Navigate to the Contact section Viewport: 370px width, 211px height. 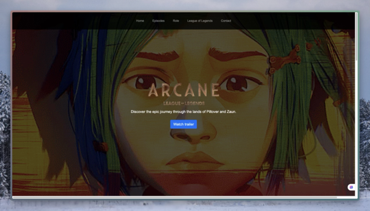tap(226, 21)
